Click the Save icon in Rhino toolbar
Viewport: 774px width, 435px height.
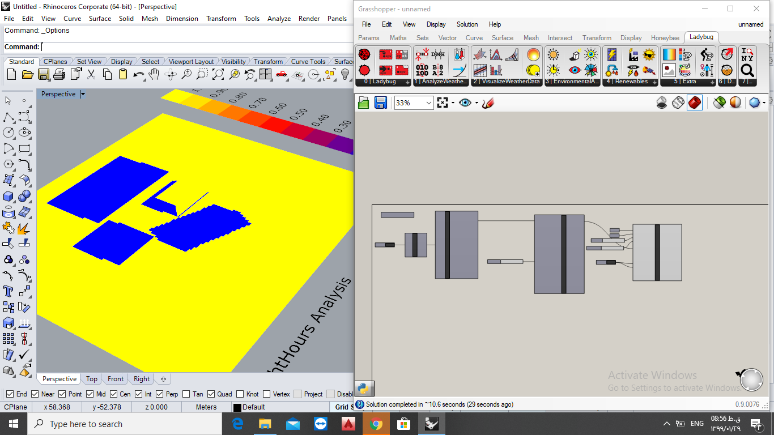pyautogui.click(x=43, y=74)
